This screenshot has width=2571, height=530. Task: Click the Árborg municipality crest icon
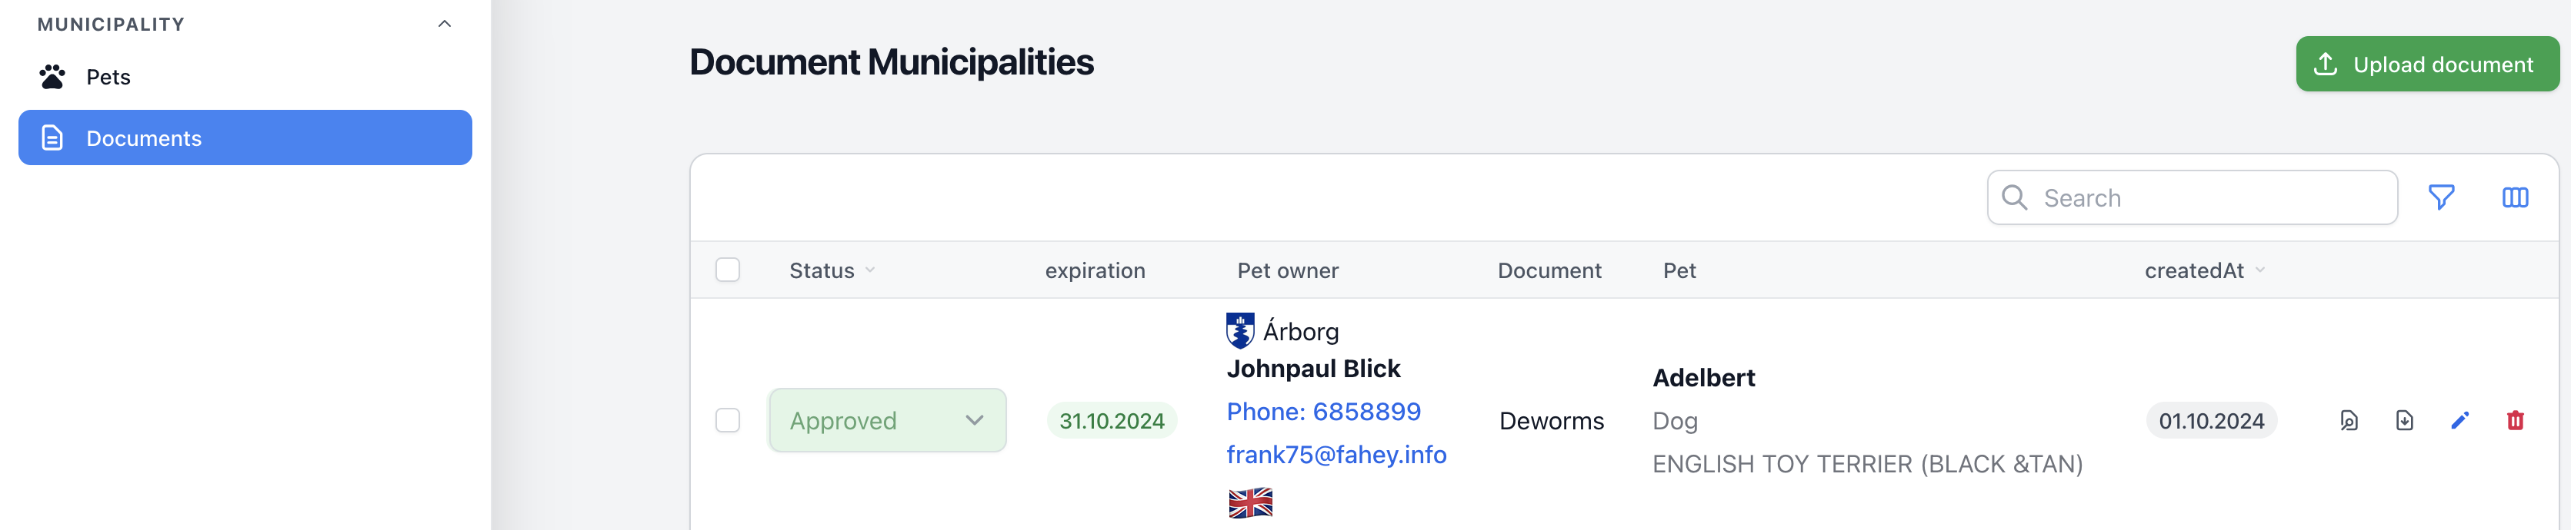(x=1241, y=331)
